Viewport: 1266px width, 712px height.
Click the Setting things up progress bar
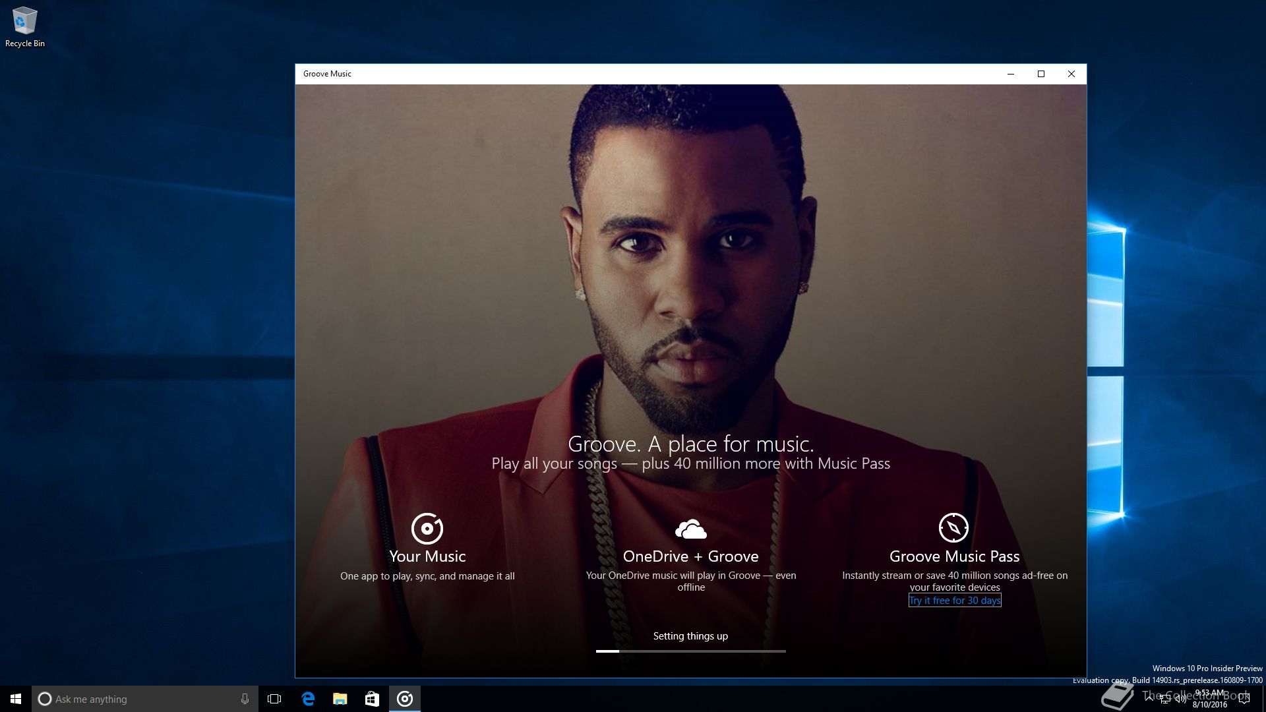[x=690, y=651]
